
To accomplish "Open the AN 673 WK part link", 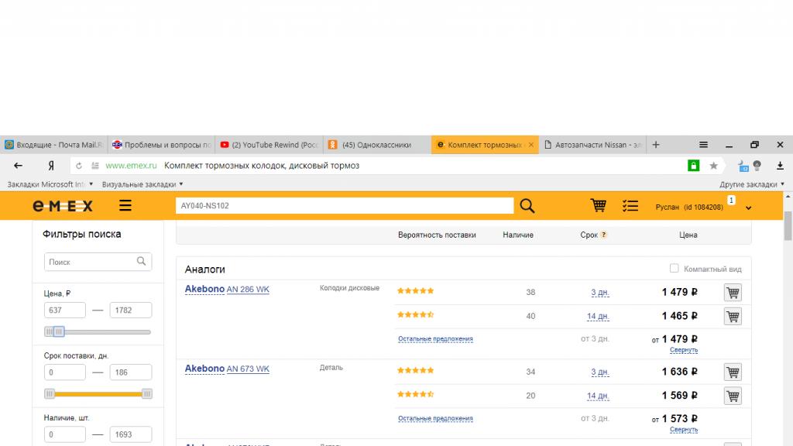I will tap(248, 369).
